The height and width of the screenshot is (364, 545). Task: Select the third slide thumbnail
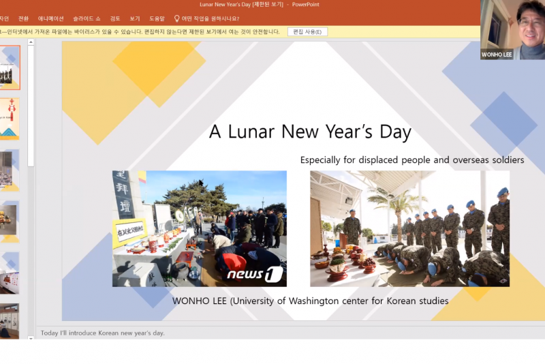point(10,170)
